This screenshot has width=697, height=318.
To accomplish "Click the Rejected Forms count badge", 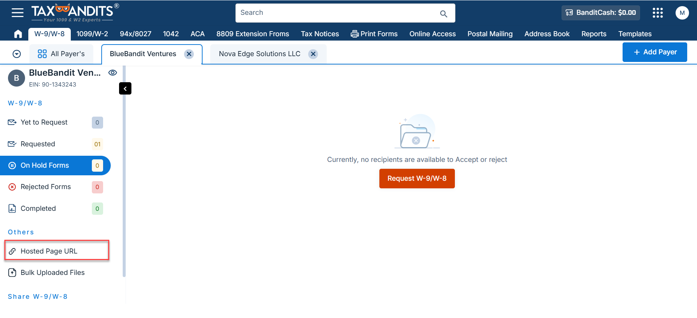I will 97,187.
